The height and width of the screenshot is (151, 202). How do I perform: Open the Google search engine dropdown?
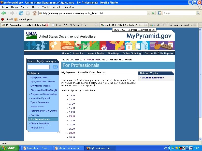tap(160, 13)
